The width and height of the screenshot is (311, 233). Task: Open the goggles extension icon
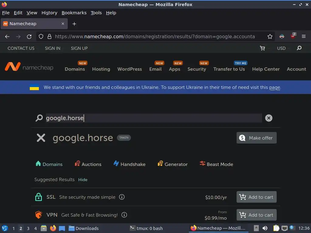coord(282,36)
